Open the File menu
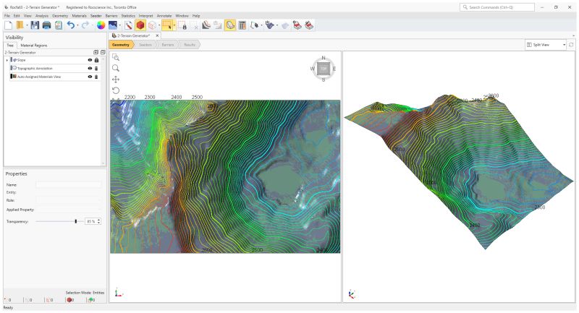 tap(7, 16)
